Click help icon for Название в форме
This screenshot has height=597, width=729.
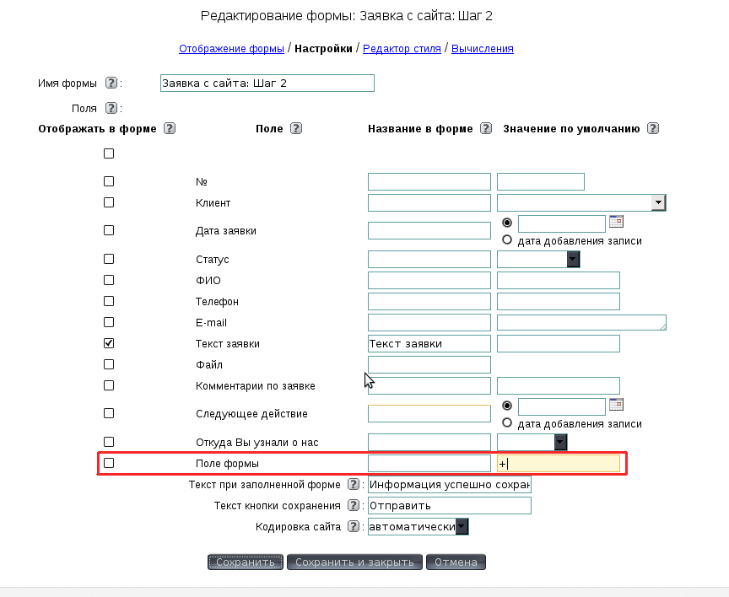coord(485,129)
